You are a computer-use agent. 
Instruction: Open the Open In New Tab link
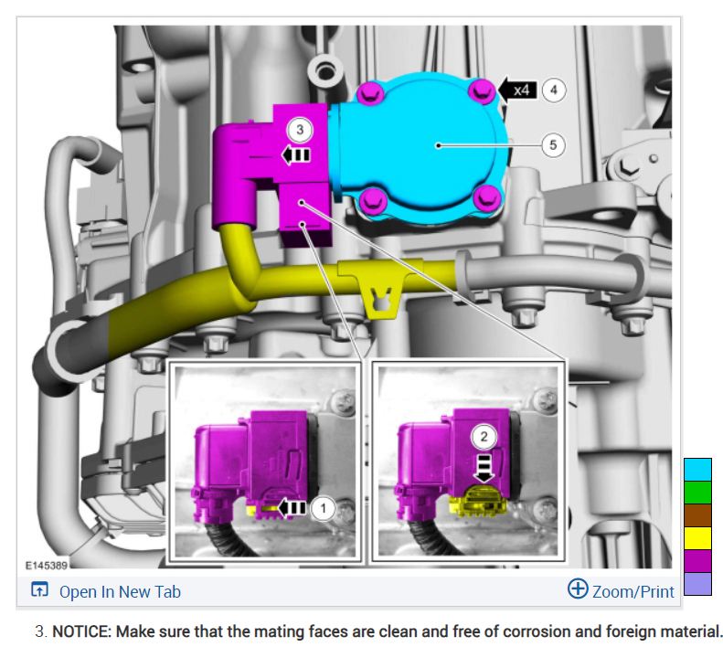[120, 591]
